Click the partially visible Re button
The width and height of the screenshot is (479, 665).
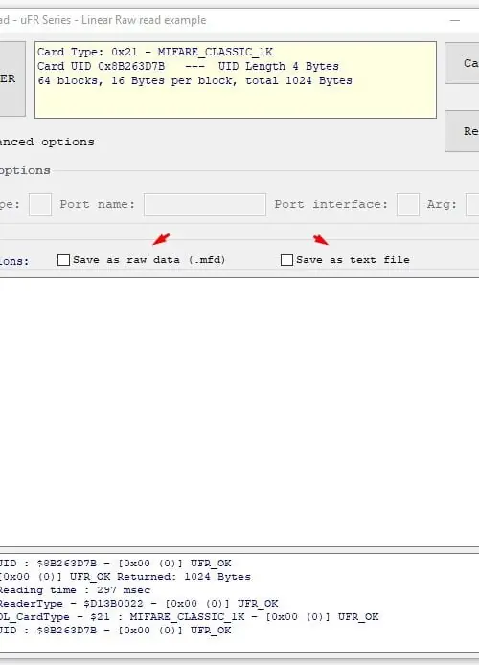click(x=462, y=131)
